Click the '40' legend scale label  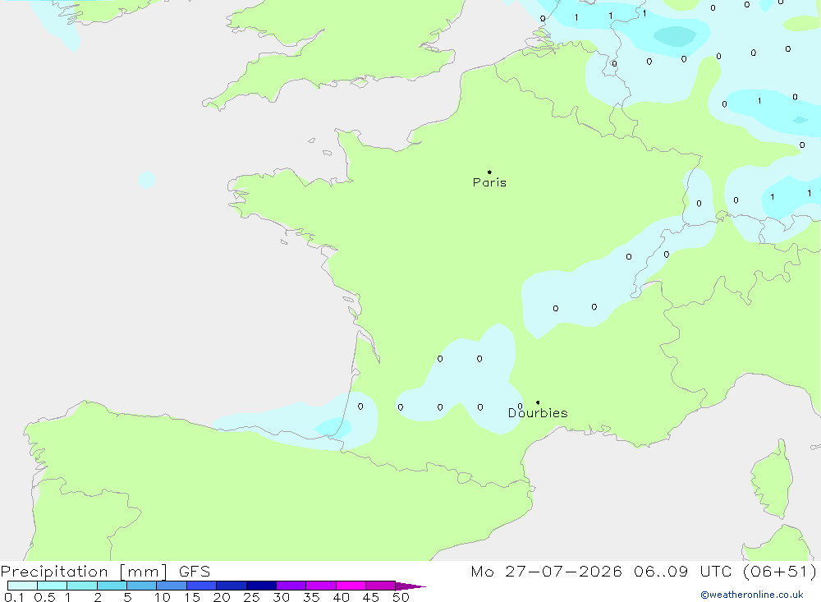(342, 597)
